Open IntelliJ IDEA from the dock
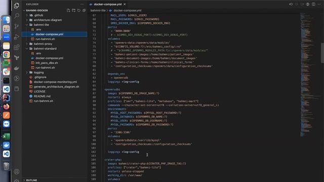Viewport: 324px width, 182px height. click(6, 98)
